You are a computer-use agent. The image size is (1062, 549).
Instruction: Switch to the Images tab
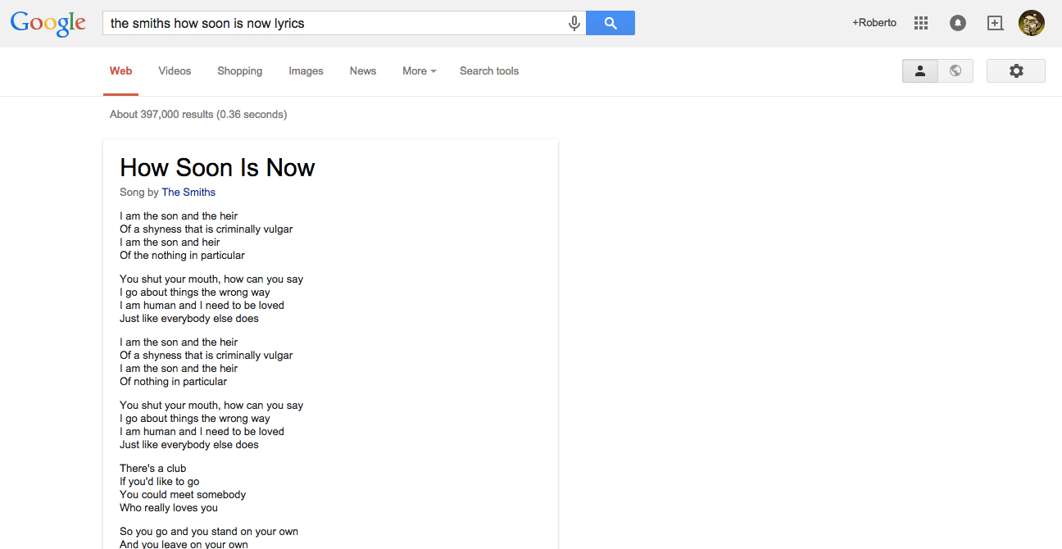[306, 71]
